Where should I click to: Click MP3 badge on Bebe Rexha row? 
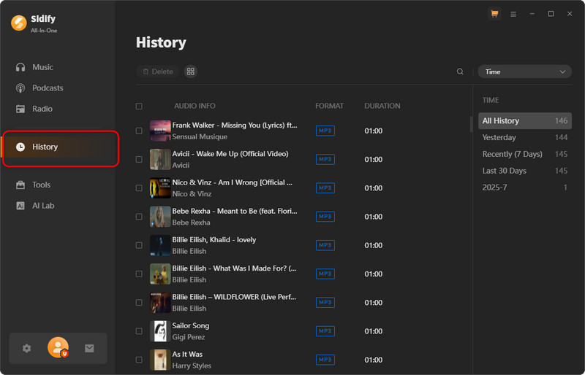pos(325,217)
